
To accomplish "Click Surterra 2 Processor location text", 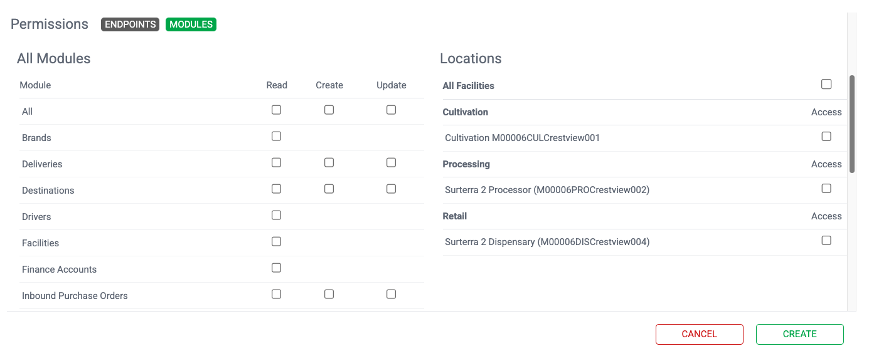I will click(x=547, y=190).
